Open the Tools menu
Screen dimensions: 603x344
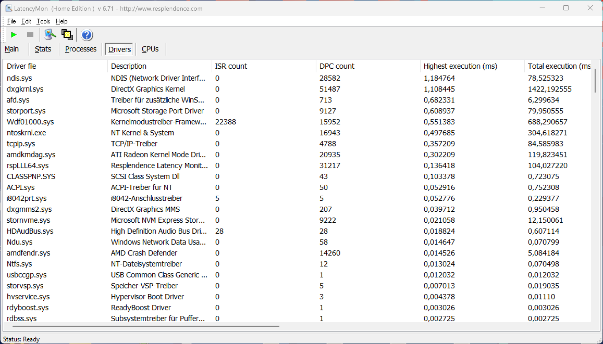pos(43,21)
